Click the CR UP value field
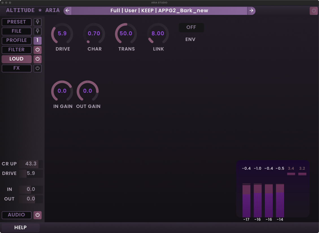This screenshot has width=319, height=233. coord(31,164)
